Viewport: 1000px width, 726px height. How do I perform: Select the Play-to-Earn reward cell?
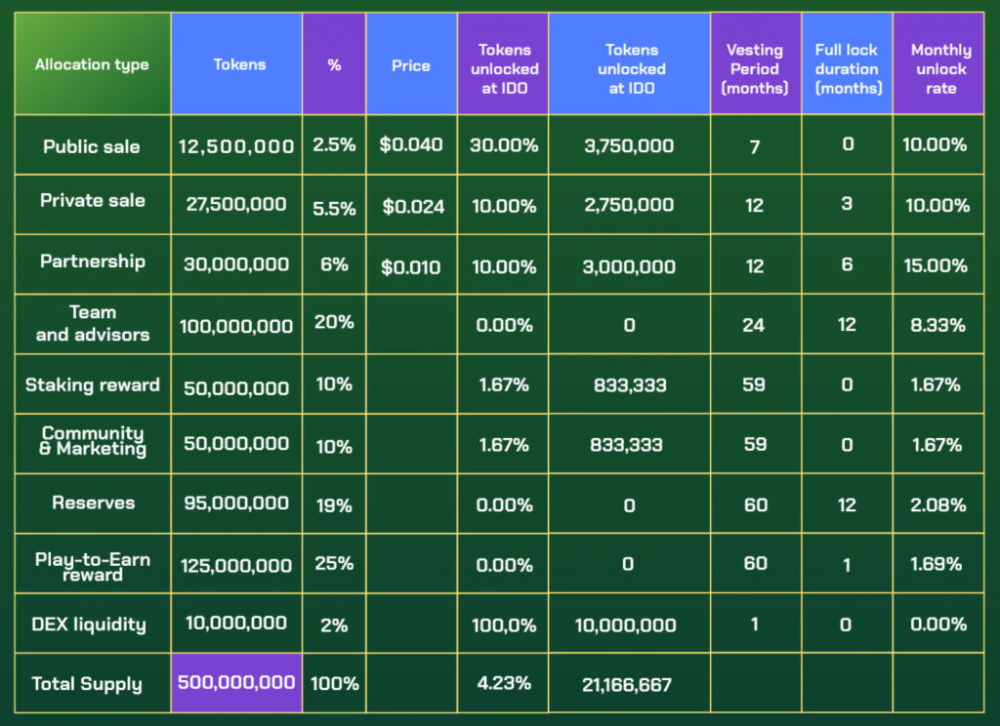(92, 566)
